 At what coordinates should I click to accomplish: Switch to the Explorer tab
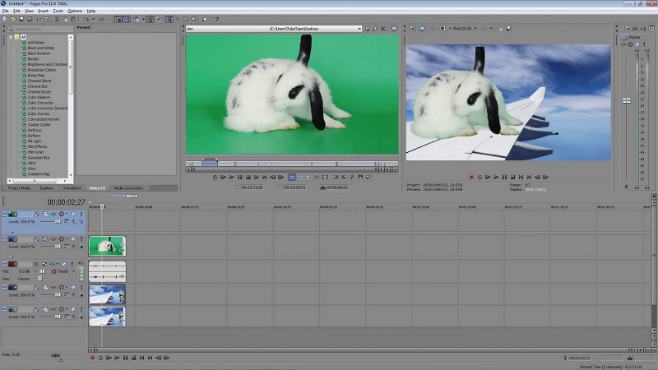47,188
